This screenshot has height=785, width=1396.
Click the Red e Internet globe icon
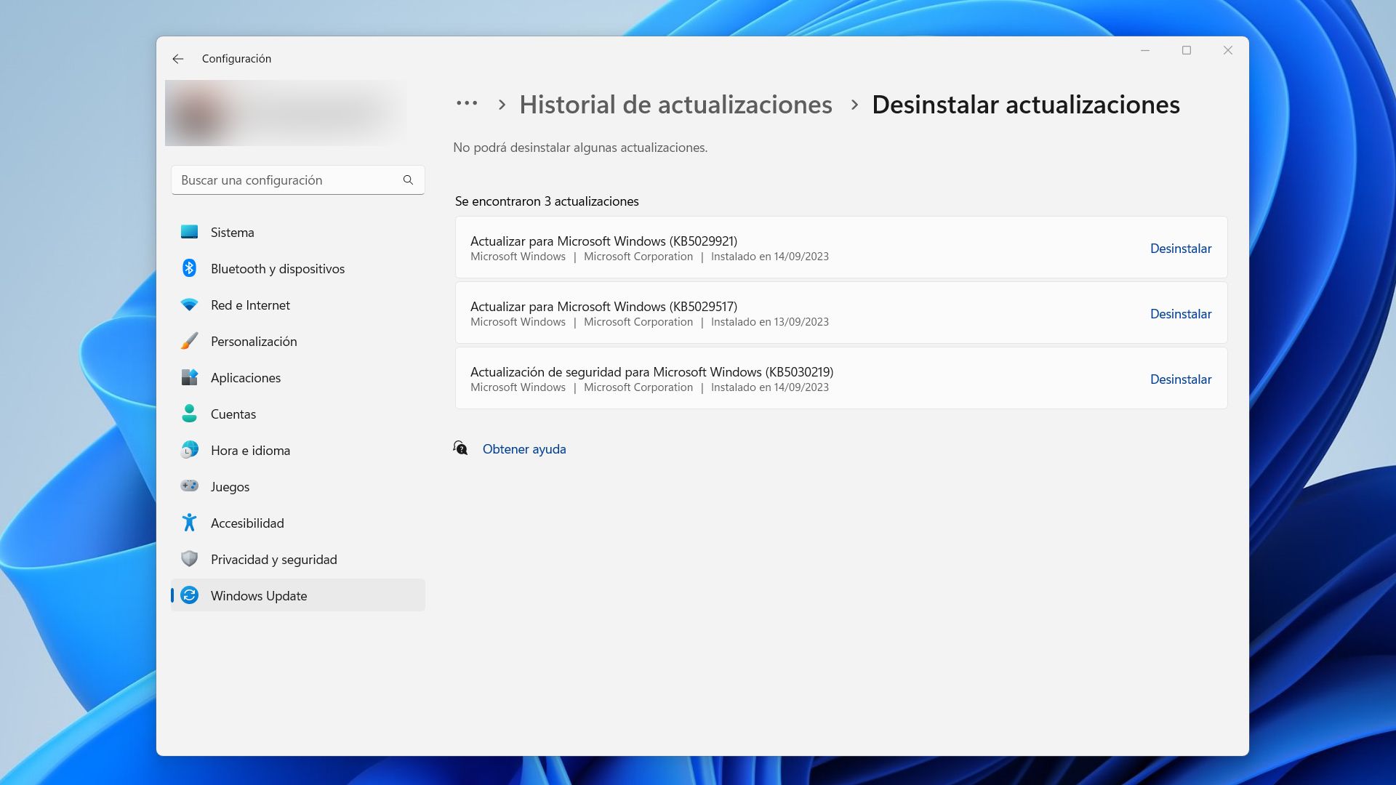point(189,305)
